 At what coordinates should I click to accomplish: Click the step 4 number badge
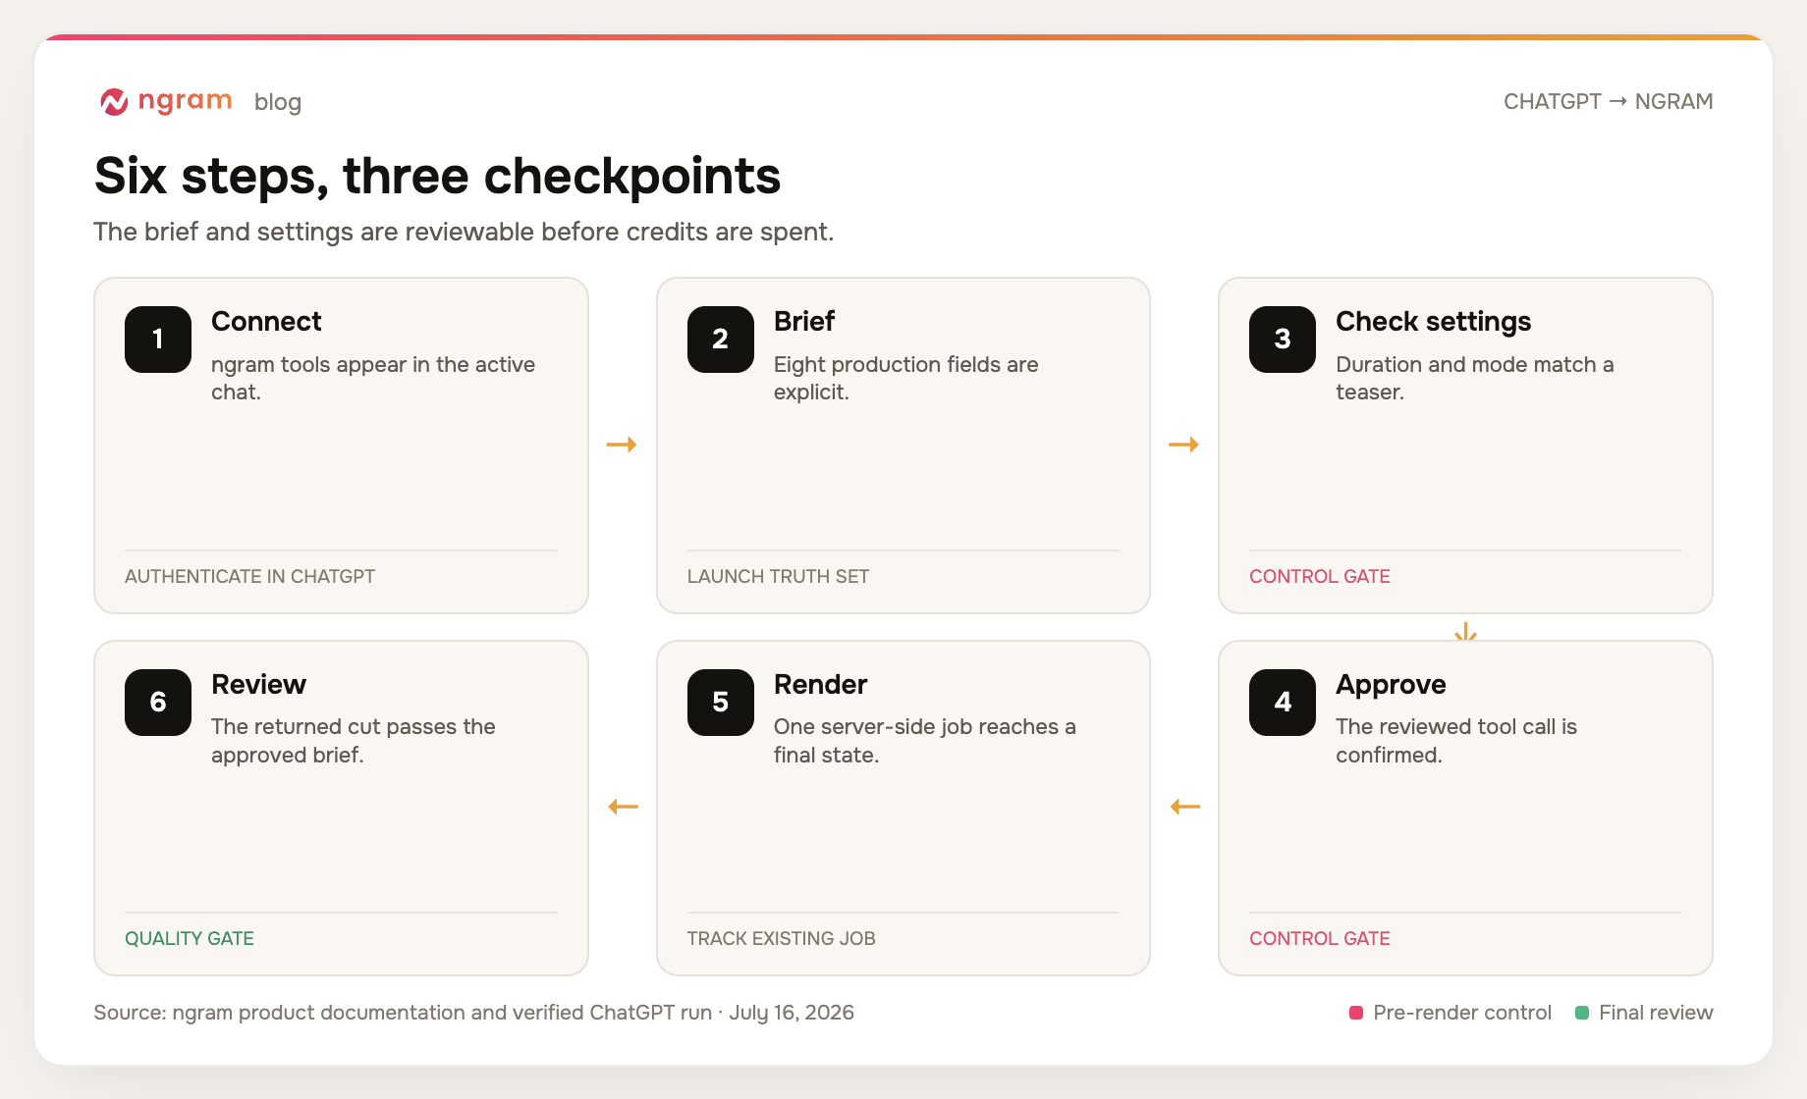point(1283,703)
